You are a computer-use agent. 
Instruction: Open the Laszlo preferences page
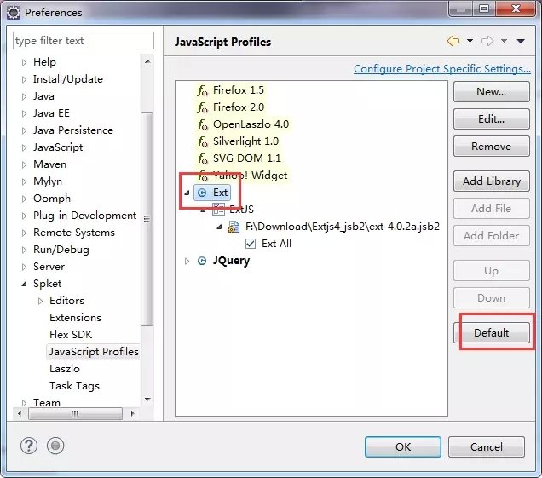click(x=65, y=369)
